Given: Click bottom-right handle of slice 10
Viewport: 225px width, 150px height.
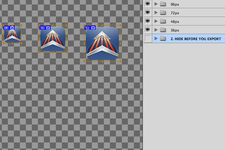Looking at the screenshot, I should [66, 52].
